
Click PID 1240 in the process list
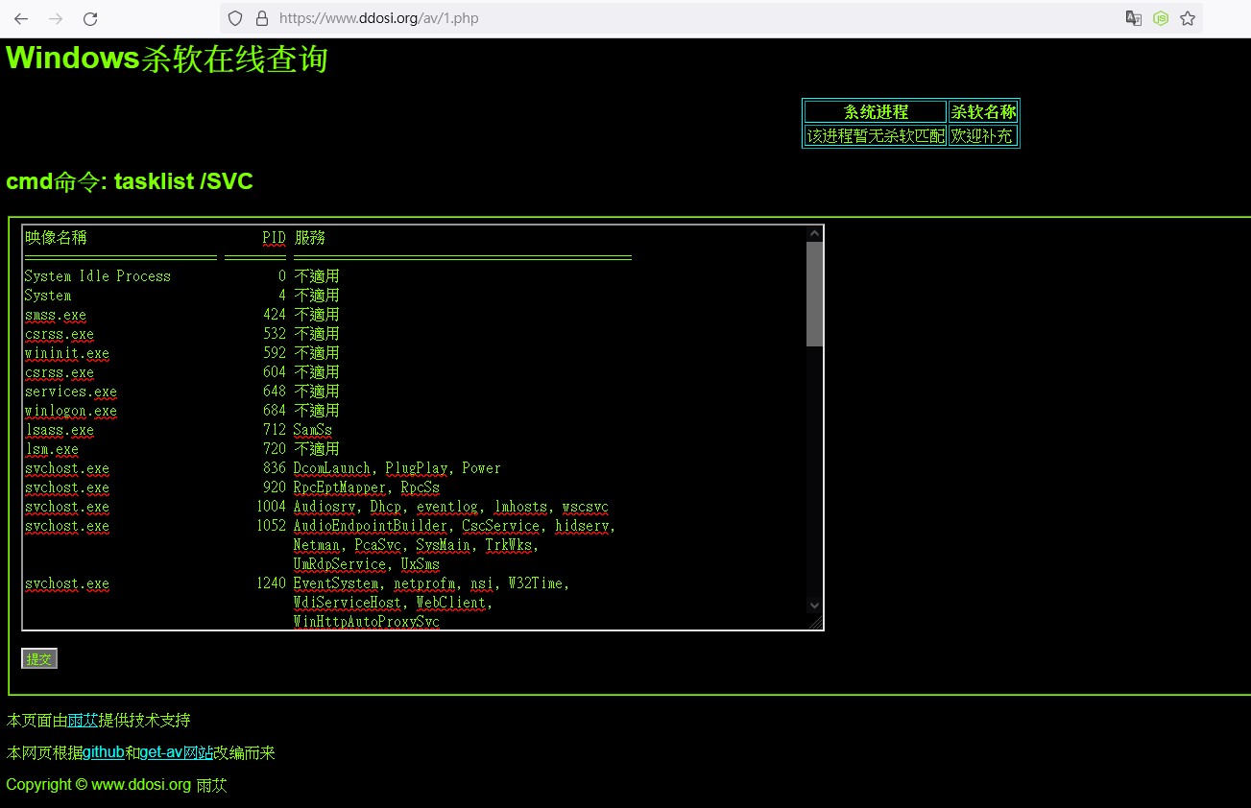click(x=271, y=583)
